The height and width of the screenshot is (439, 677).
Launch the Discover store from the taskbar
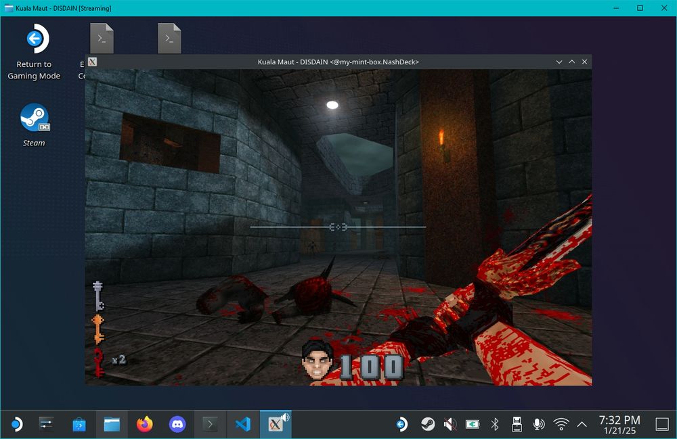tap(79, 424)
